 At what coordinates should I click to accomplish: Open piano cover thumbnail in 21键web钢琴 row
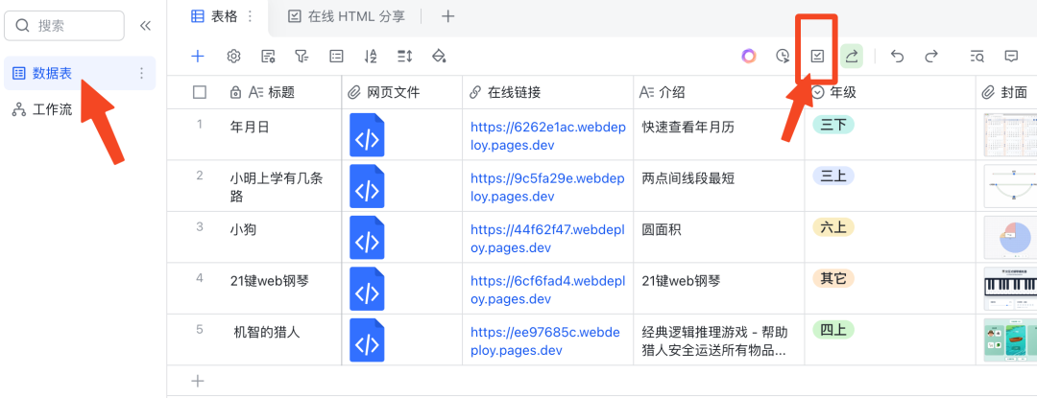[1010, 289]
